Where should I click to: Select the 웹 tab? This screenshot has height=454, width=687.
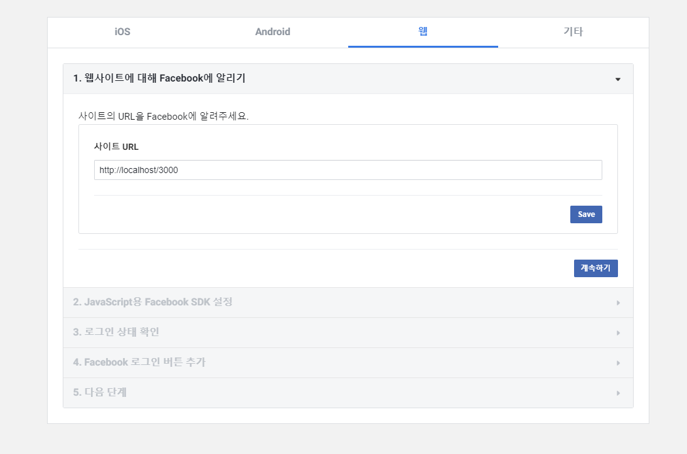point(423,32)
